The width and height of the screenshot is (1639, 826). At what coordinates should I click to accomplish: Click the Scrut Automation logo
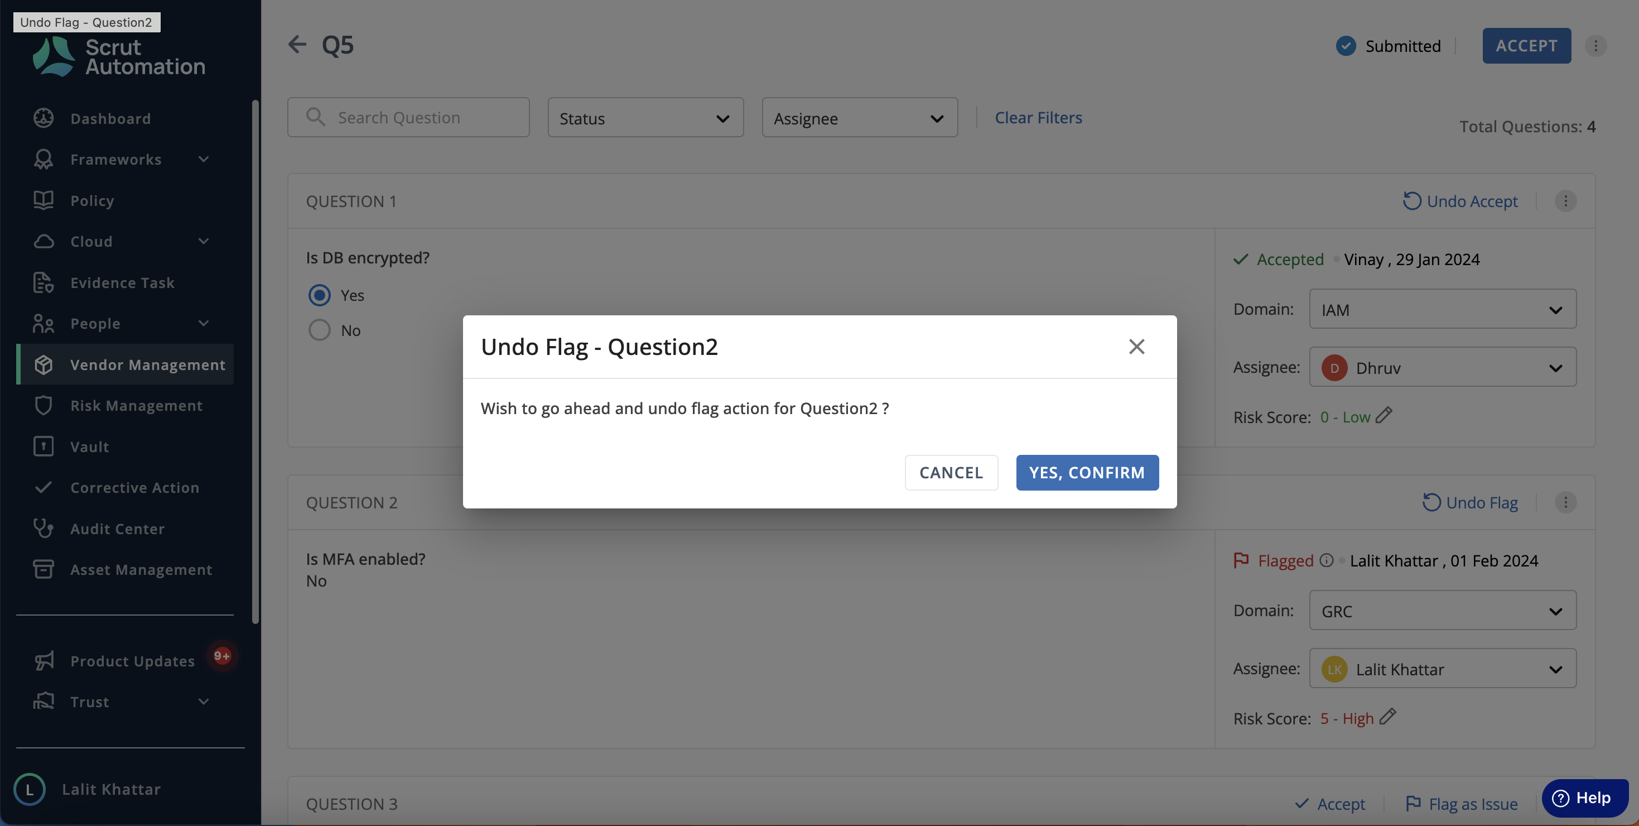(119, 56)
